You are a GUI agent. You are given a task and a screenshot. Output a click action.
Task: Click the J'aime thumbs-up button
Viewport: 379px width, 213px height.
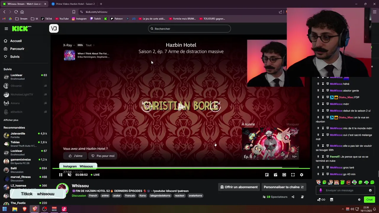tap(76, 156)
